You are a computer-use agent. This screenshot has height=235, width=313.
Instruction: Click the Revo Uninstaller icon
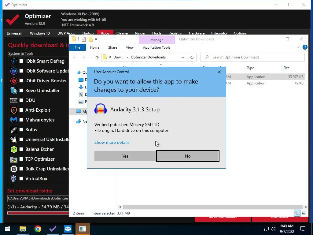click(14, 91)
